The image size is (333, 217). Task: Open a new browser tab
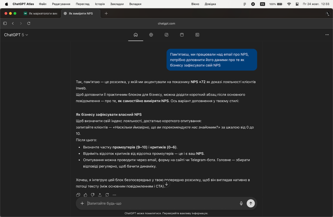[x=106, y=13]
